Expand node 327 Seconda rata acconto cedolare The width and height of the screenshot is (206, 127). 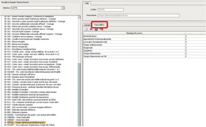tap(5, 29)
